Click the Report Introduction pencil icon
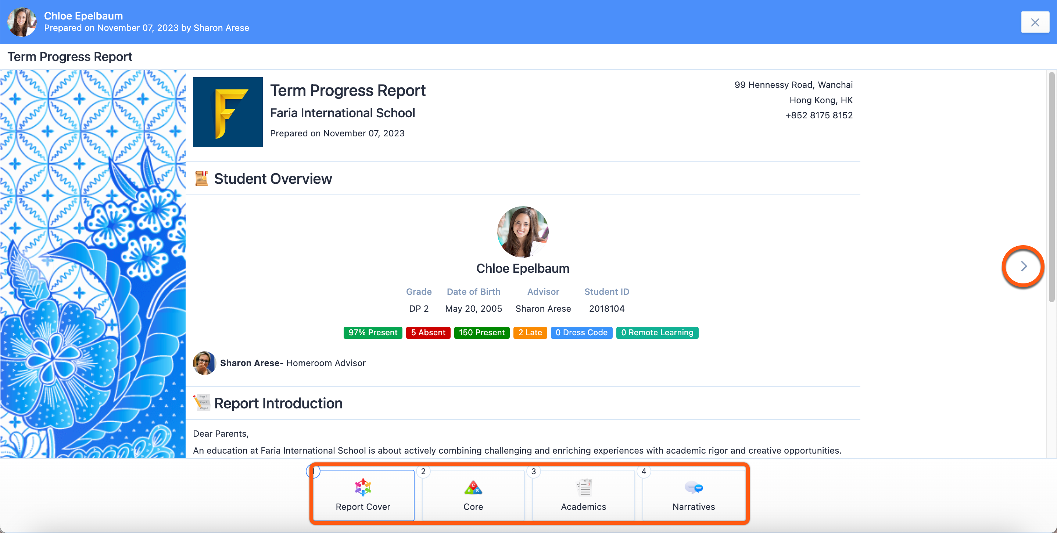This screenshot has width=1057, height=533. tap(201, 403)
